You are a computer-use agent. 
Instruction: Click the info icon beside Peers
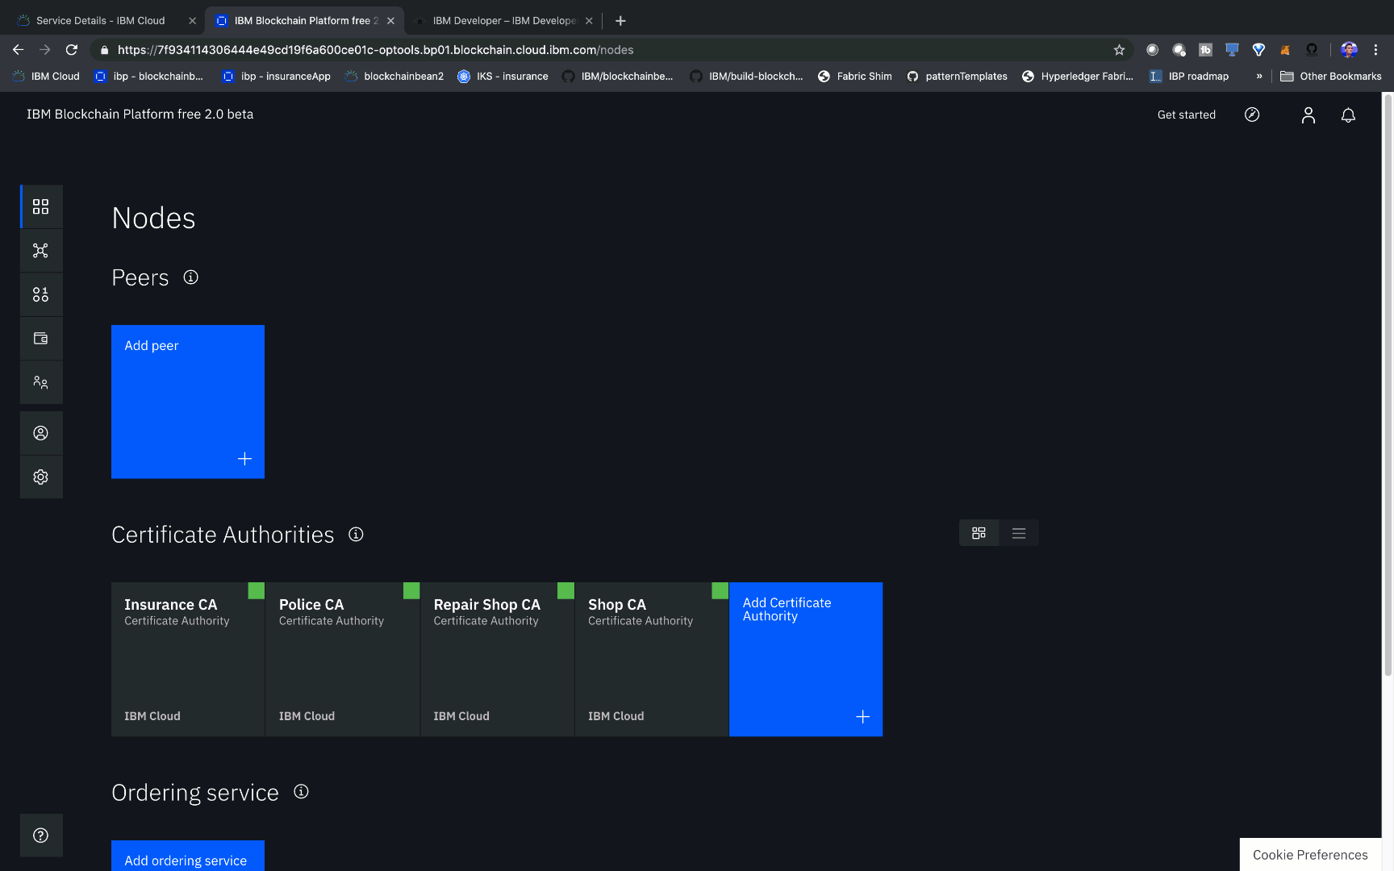tap(190, 277)
